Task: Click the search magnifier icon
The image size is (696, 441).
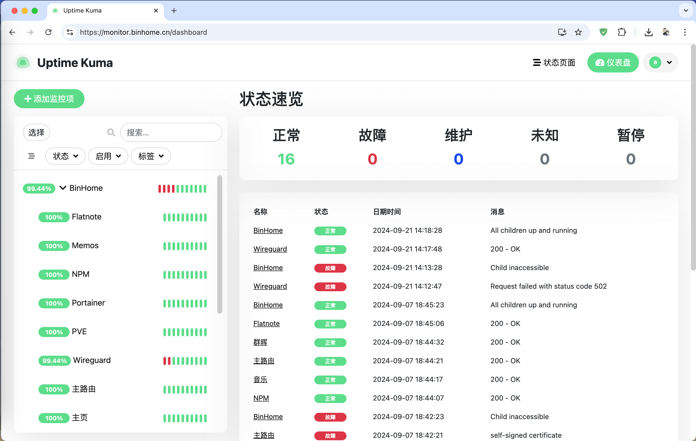Action: coord(111,133)
